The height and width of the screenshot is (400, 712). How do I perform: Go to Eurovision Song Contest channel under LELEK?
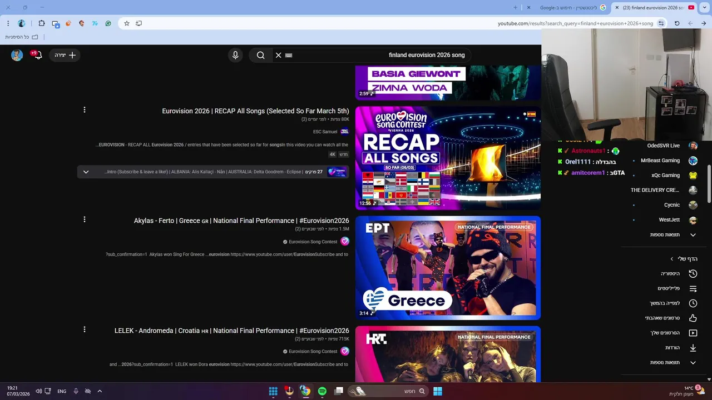click(313, 351)
